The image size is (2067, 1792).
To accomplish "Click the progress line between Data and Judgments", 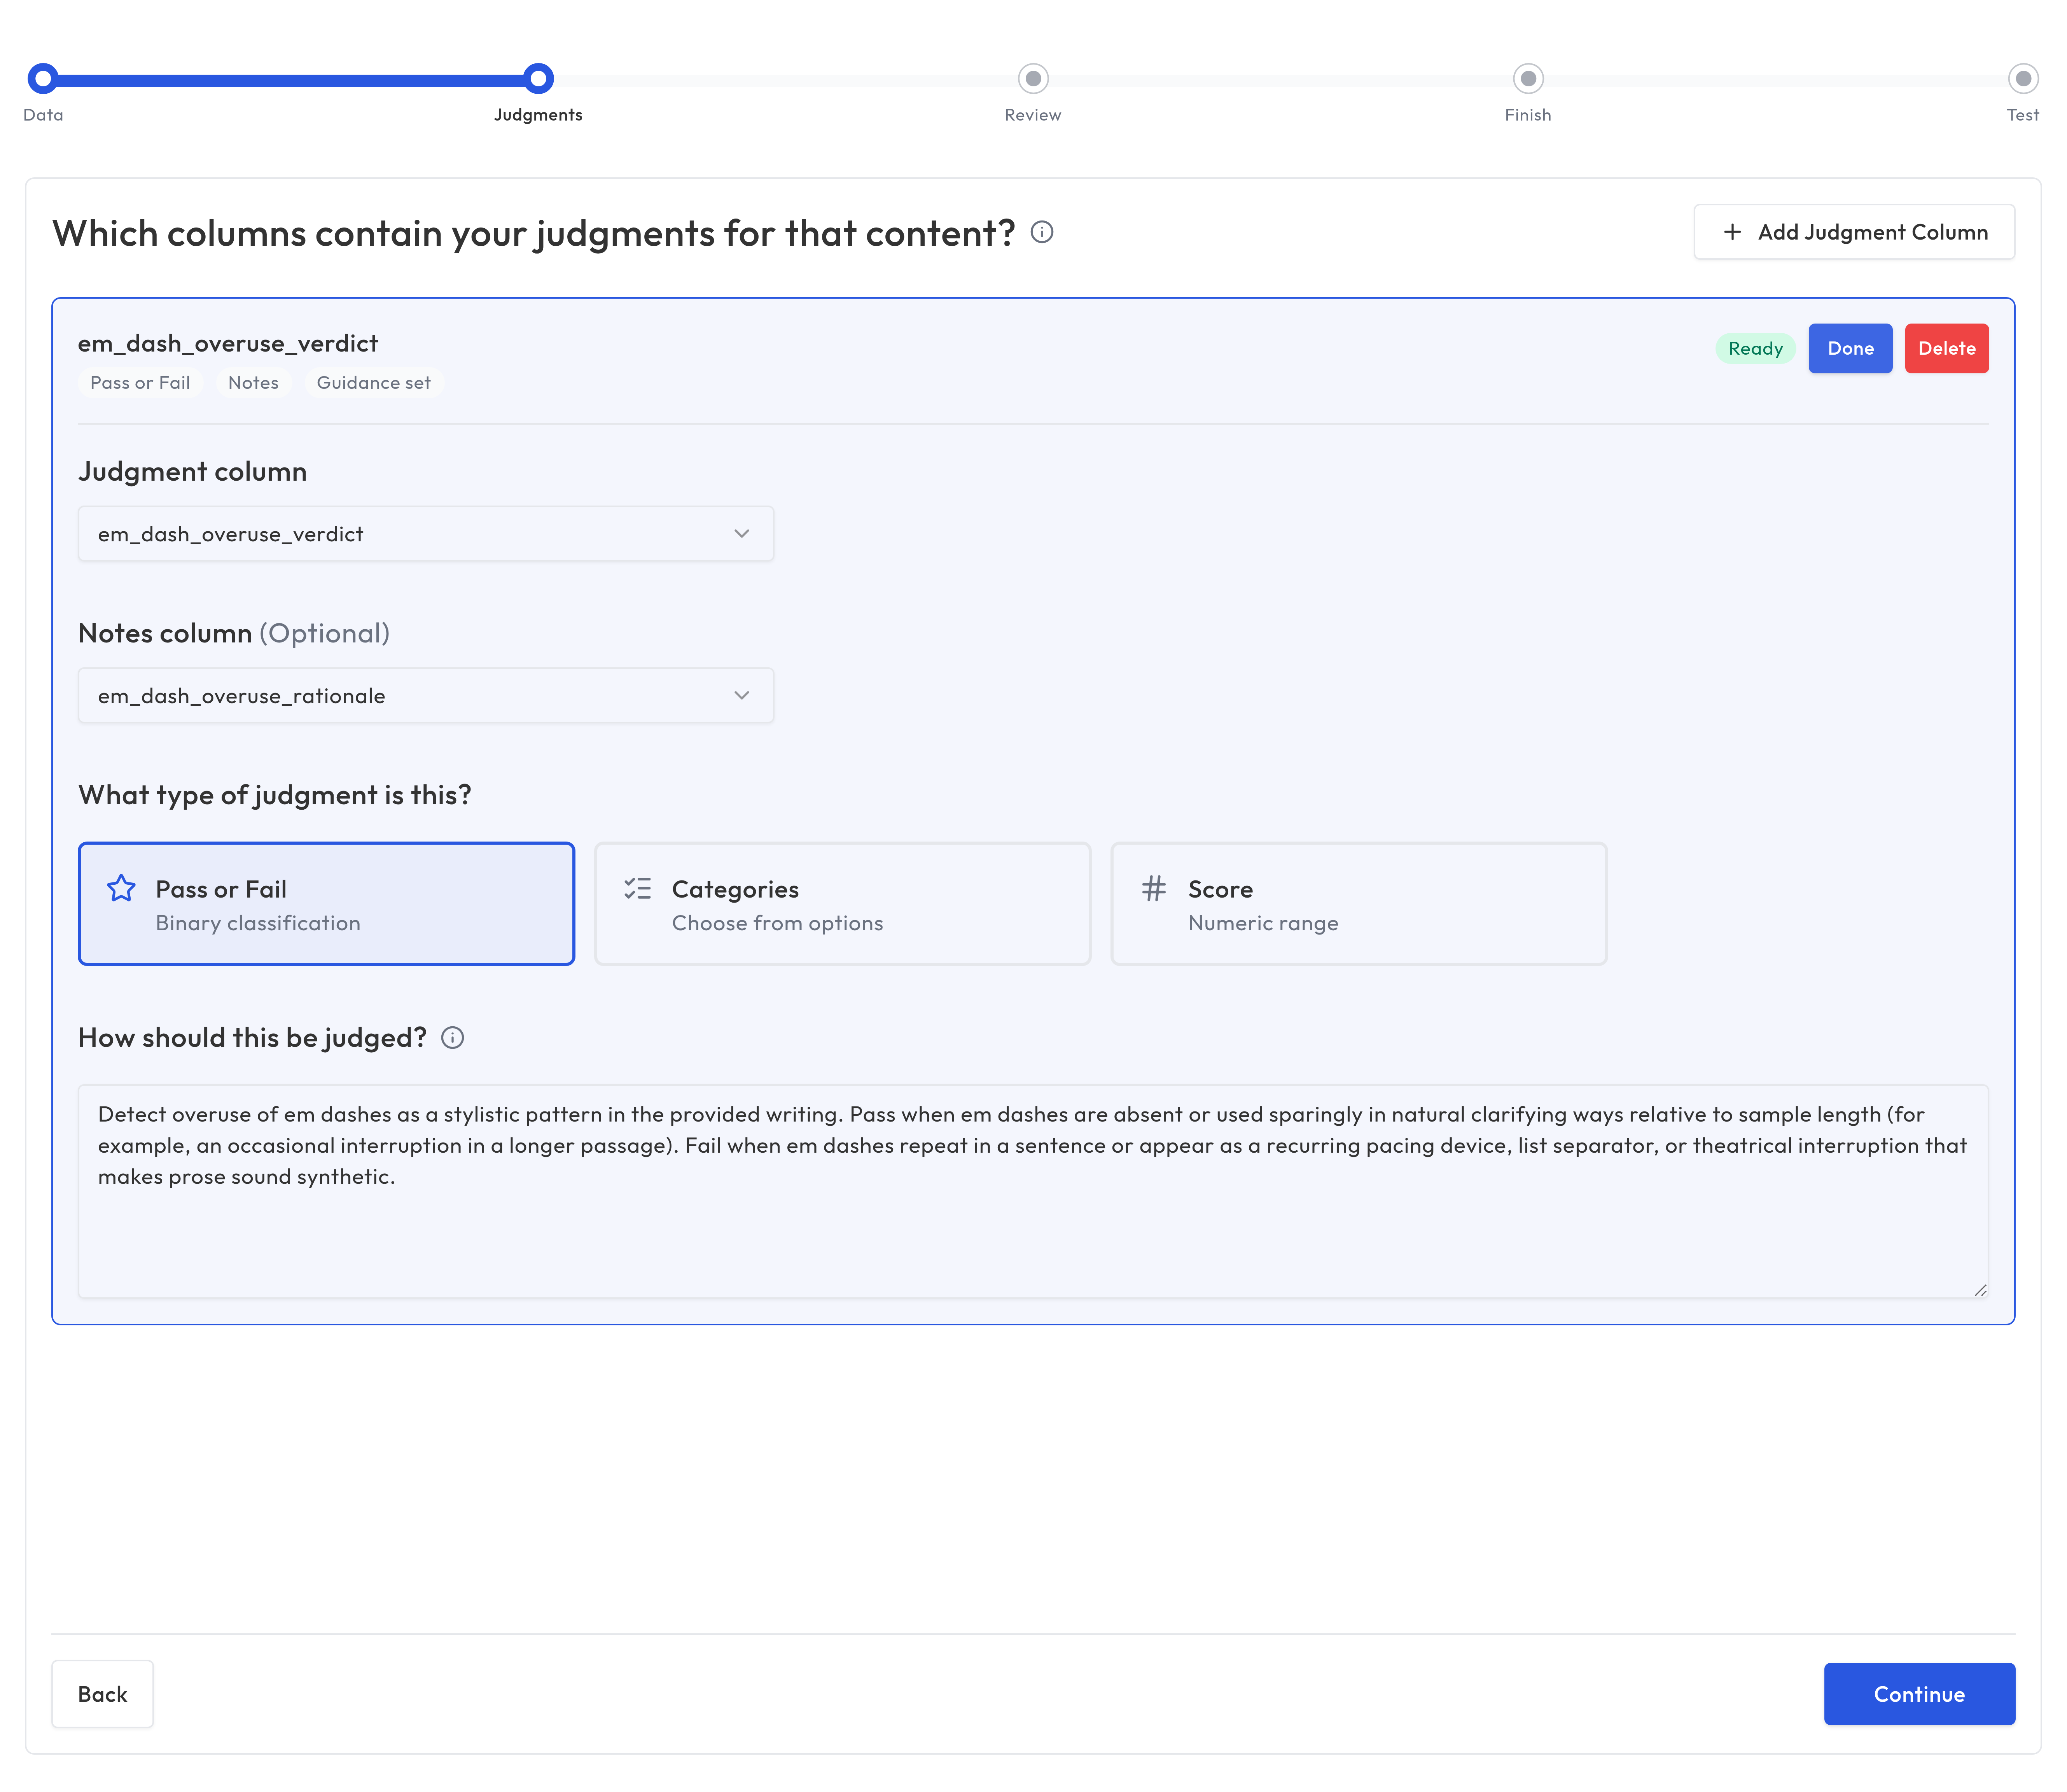I will 290,78.
